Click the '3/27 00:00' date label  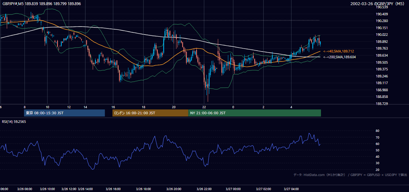pos(233,189)
